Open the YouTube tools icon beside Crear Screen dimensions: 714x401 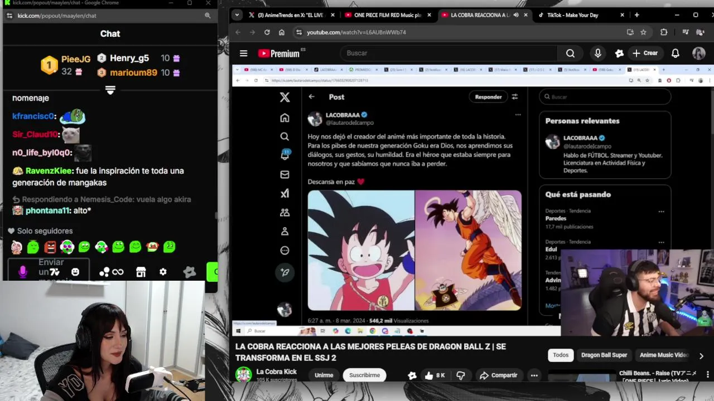tap(619, 53)
